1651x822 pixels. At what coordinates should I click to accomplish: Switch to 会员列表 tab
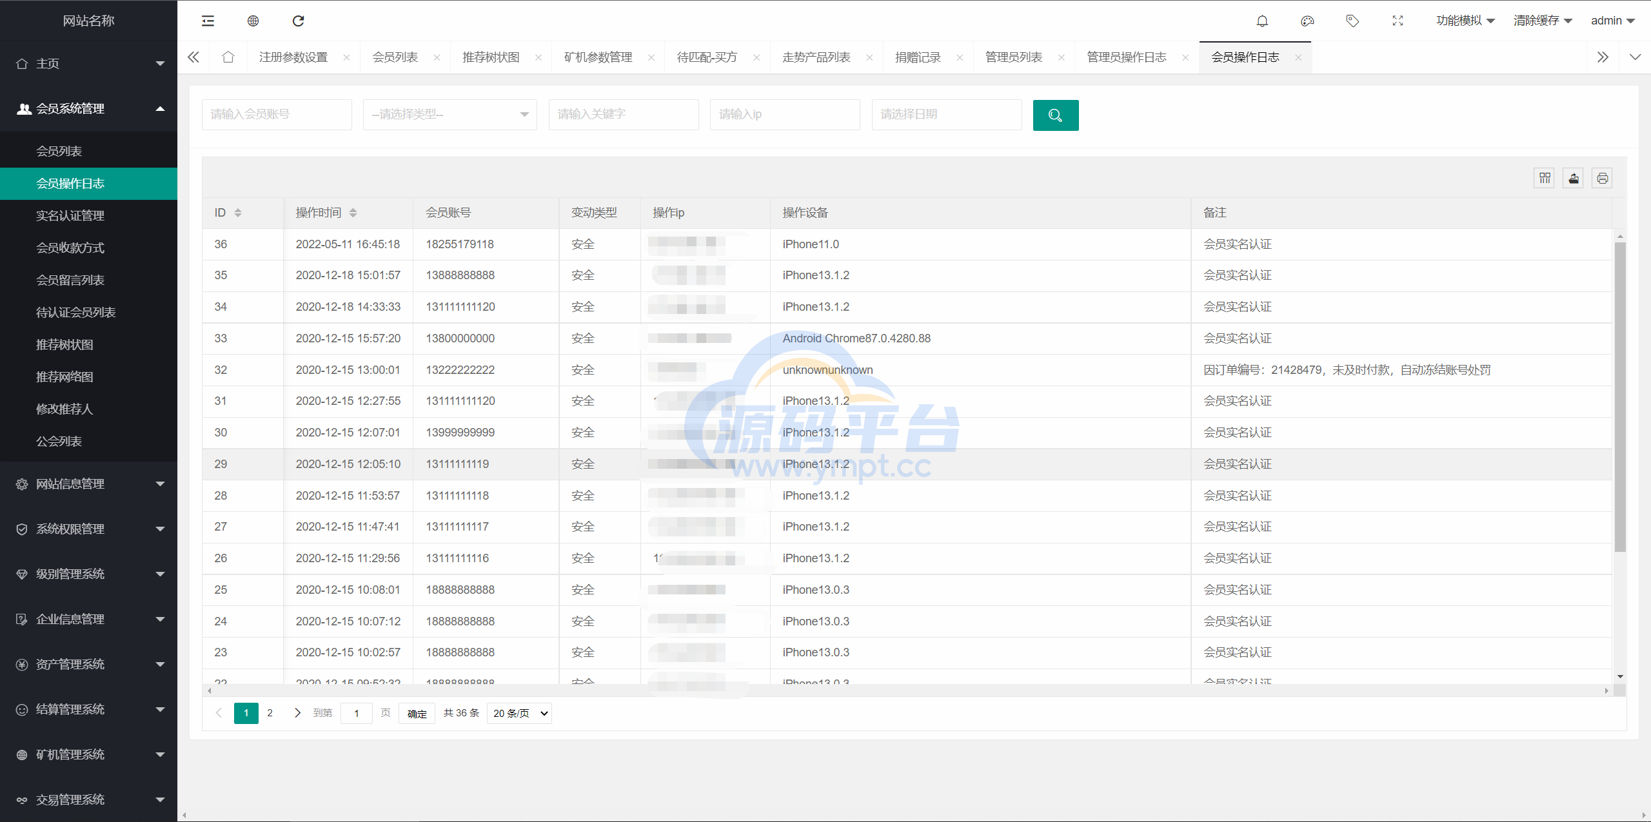point(395,57)
